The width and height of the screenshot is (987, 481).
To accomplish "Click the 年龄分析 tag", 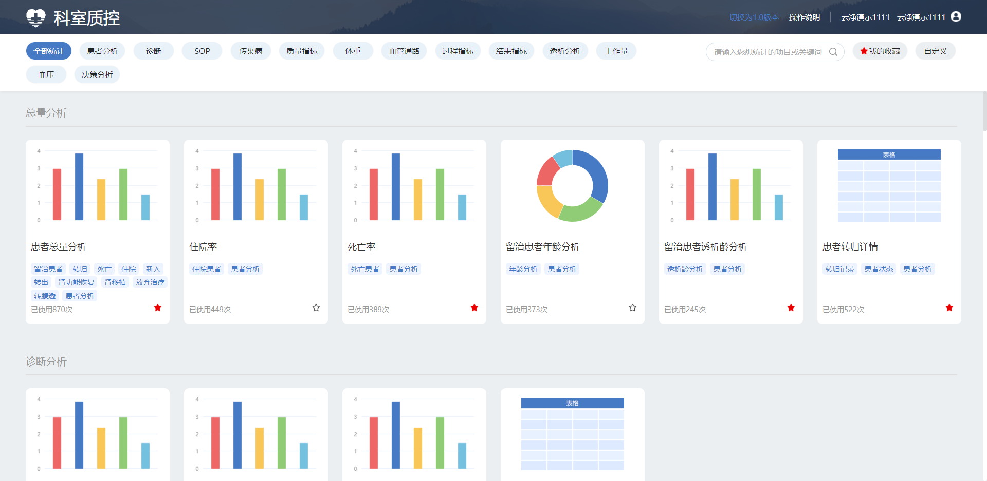I will (523, 269).
